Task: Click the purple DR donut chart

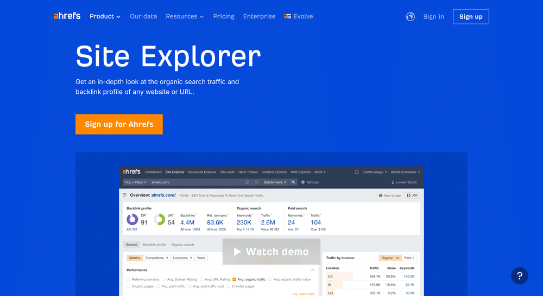Action: [x=132, y=219]
